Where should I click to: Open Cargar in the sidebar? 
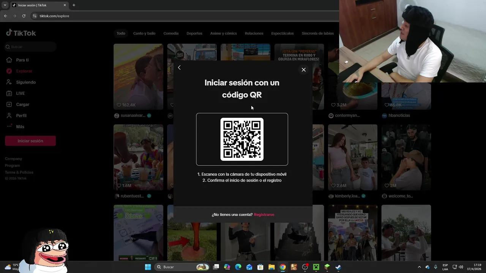click(x=22, y=104)
